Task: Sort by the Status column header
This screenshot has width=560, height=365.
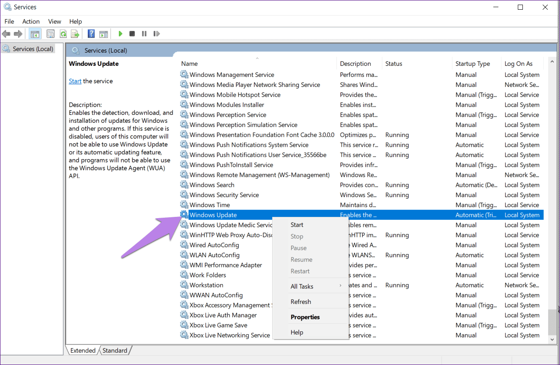Action: point(417,64)
